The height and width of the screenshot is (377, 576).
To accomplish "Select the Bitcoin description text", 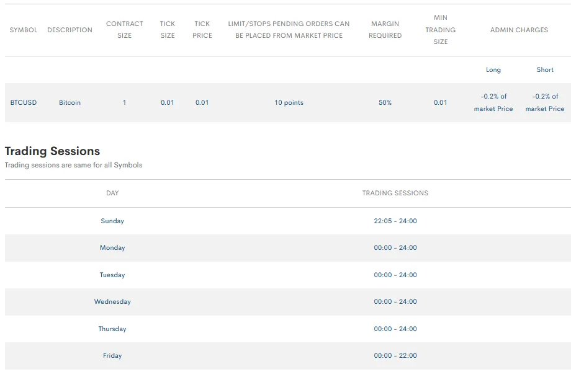I will 70,102.
